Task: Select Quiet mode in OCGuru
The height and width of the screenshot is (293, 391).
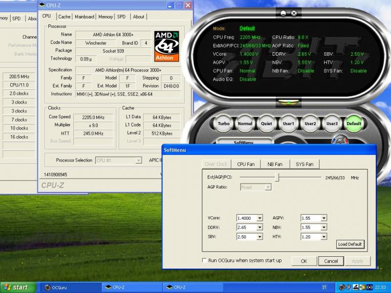Action: [x=266, y=124]
